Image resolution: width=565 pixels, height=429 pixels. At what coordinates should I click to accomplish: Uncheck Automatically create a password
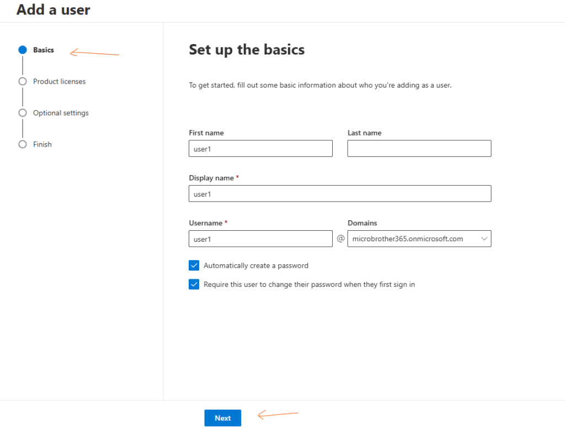point(194,265)
